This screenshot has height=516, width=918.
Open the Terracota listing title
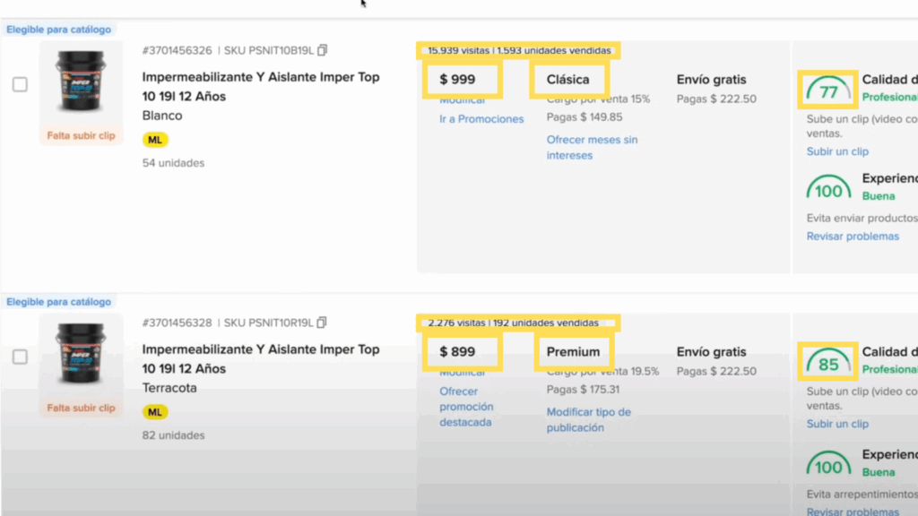click(260, 358)
